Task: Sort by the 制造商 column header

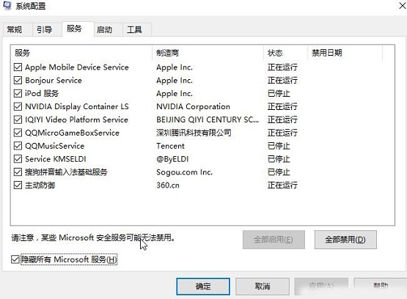Action: (x=208, y=53)
